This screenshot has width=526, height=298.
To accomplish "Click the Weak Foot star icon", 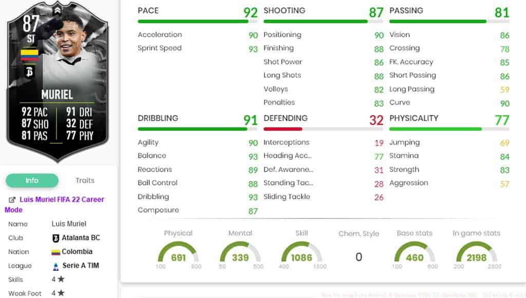I will 61,293.
